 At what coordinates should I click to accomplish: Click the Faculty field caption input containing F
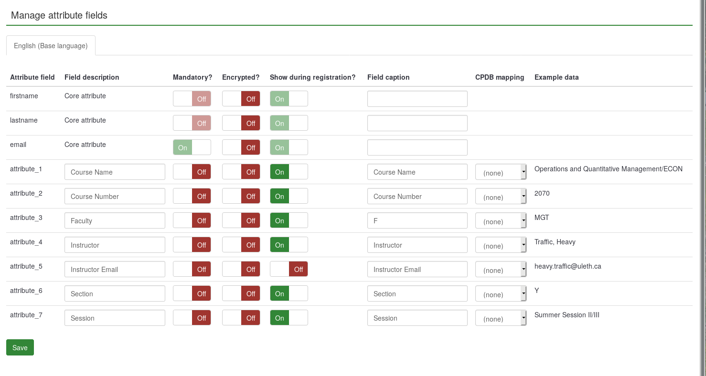[417, 220]
